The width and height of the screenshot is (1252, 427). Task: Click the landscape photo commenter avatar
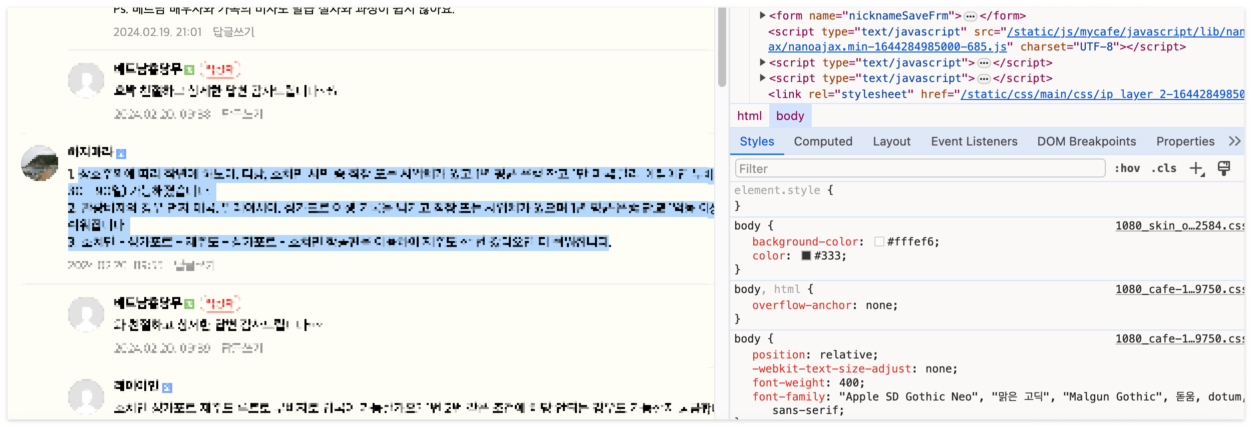click(40, 163)
